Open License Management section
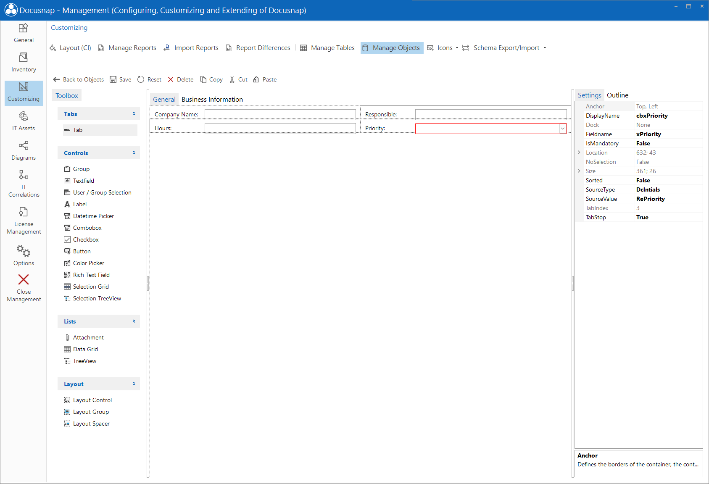The image size is (709, 484). pyautogui.click(x=24, y=221)
